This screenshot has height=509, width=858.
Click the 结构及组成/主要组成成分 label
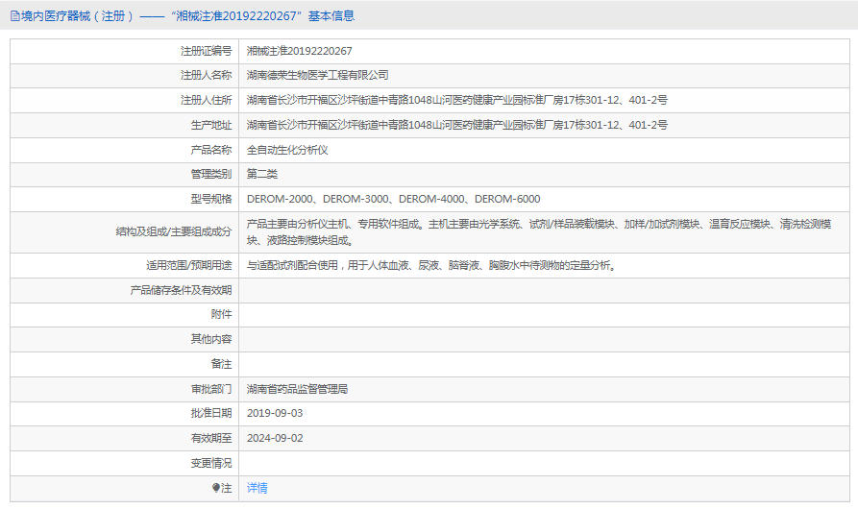tap(174, 232)
